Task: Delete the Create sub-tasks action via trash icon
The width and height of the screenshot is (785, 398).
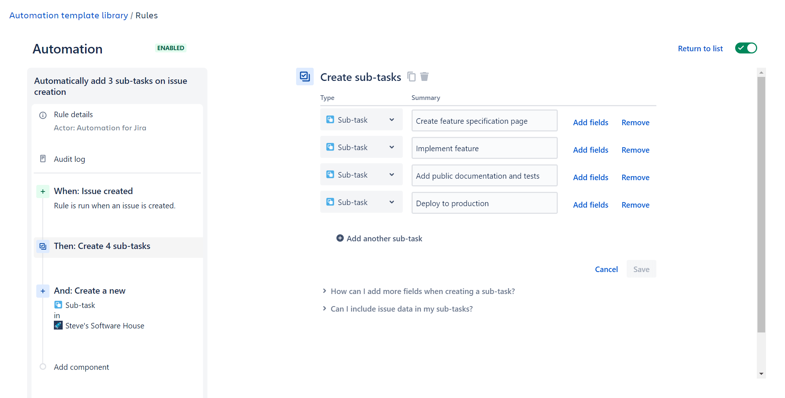Action: point(424,77)
